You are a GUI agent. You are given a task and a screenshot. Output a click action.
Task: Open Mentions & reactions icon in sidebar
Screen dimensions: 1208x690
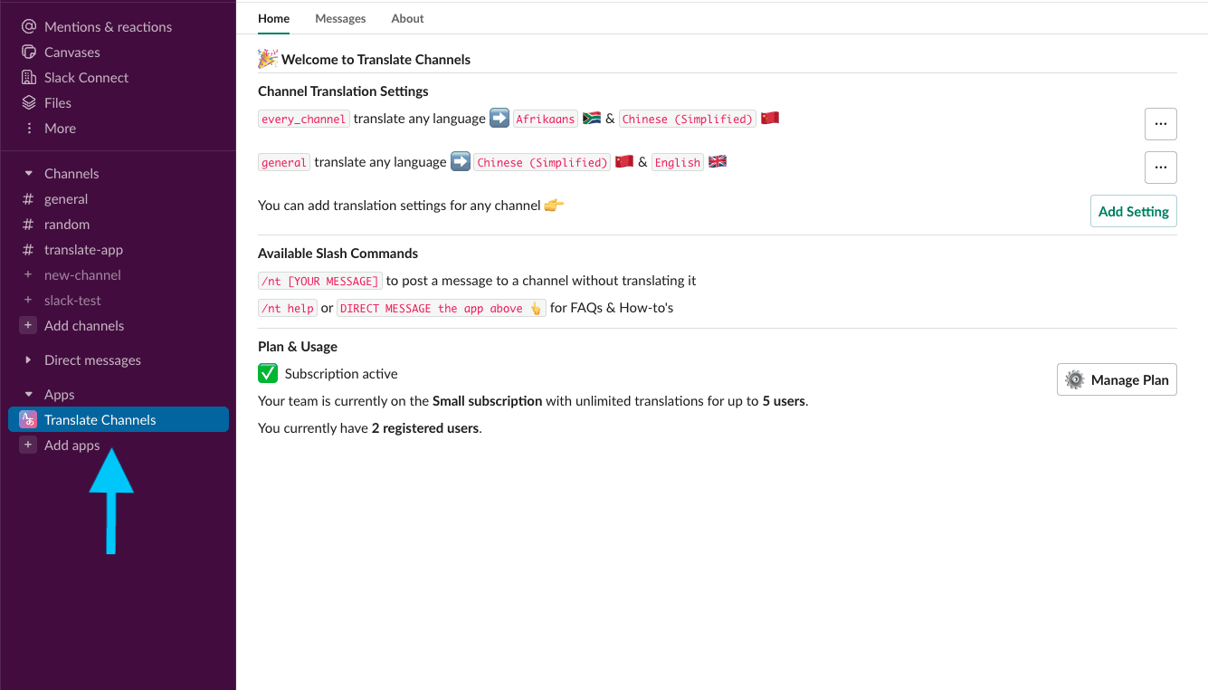(28, 27)
